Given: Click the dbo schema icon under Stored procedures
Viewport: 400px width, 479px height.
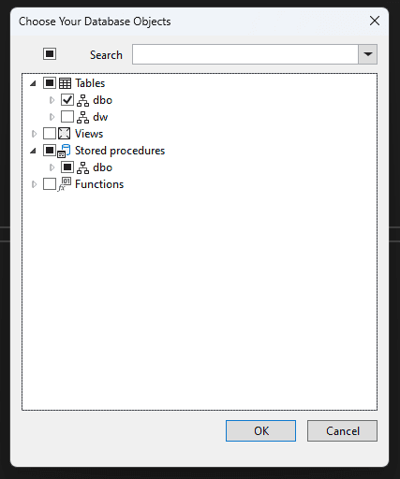Looking at the screenshot, I should click(82, 167).
